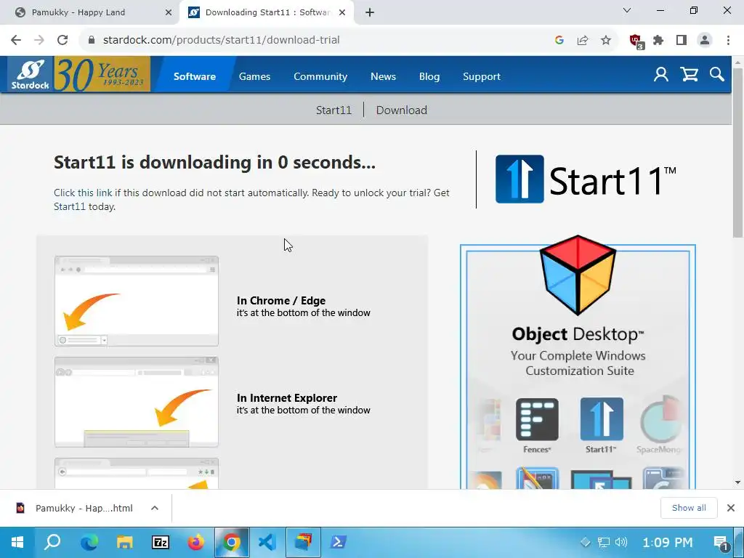Click the site search magnifier icon
Screen dimensions: 744x558
[x=717, y=74]
